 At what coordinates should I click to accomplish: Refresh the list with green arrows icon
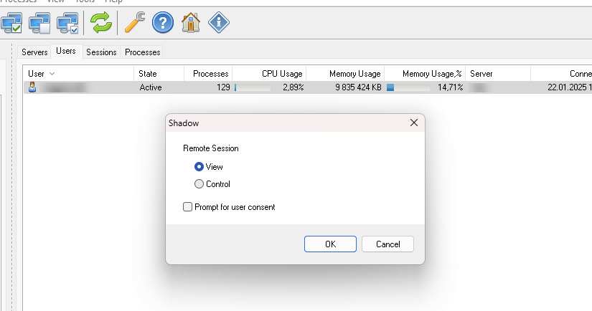click(101, 23)
